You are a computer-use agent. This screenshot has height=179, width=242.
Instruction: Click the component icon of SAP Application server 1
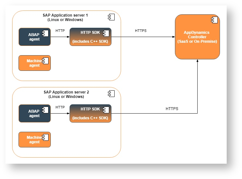[111, 17]
